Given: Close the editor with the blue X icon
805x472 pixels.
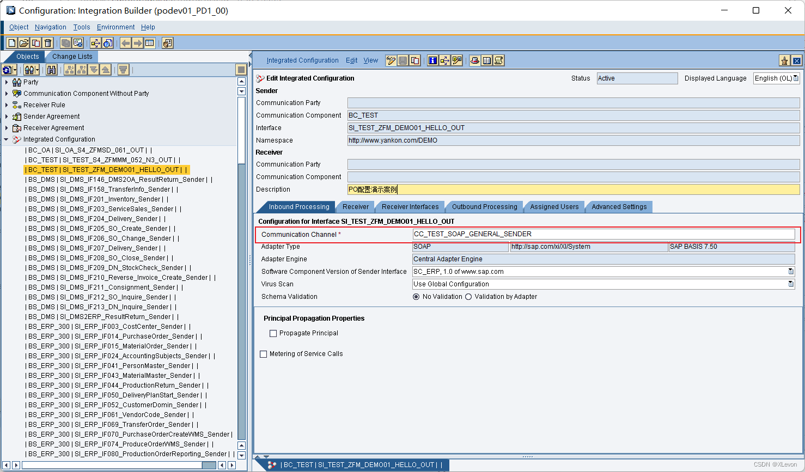Looking at the screenshot, I should (796, 60).
